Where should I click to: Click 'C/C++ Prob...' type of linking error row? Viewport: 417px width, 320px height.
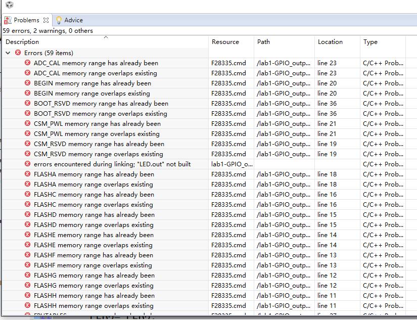(383, 164)
